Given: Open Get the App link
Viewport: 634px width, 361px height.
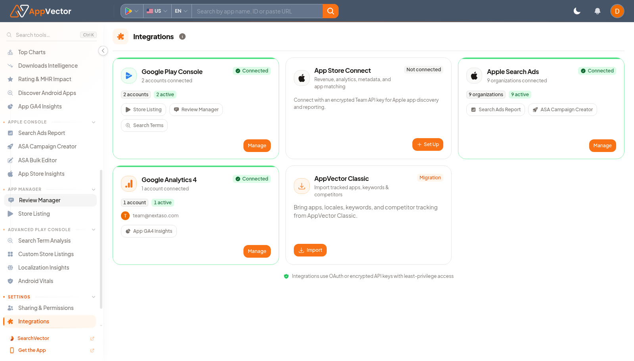Looking at the screenshot, I should (x=51, y=350).
